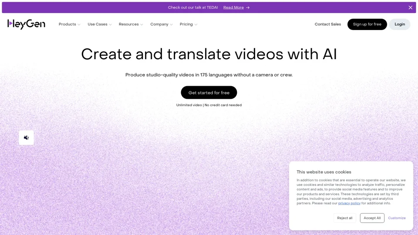Click 'Check out our talk at TEDAI' text
The height and width of the screenshot is (235, 418).
[x=193, y=7]
